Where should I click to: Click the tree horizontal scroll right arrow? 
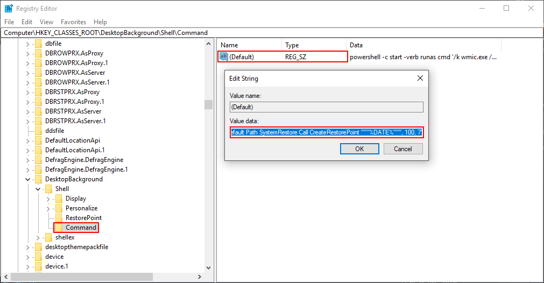(x=200, y=277)
